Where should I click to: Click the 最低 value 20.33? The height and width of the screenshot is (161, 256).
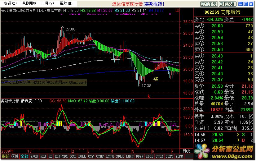pos(247,98)
